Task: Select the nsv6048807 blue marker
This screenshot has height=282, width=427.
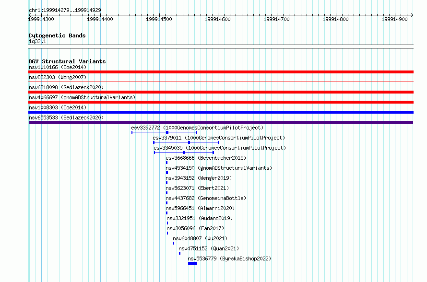Action: coord(174,243)
